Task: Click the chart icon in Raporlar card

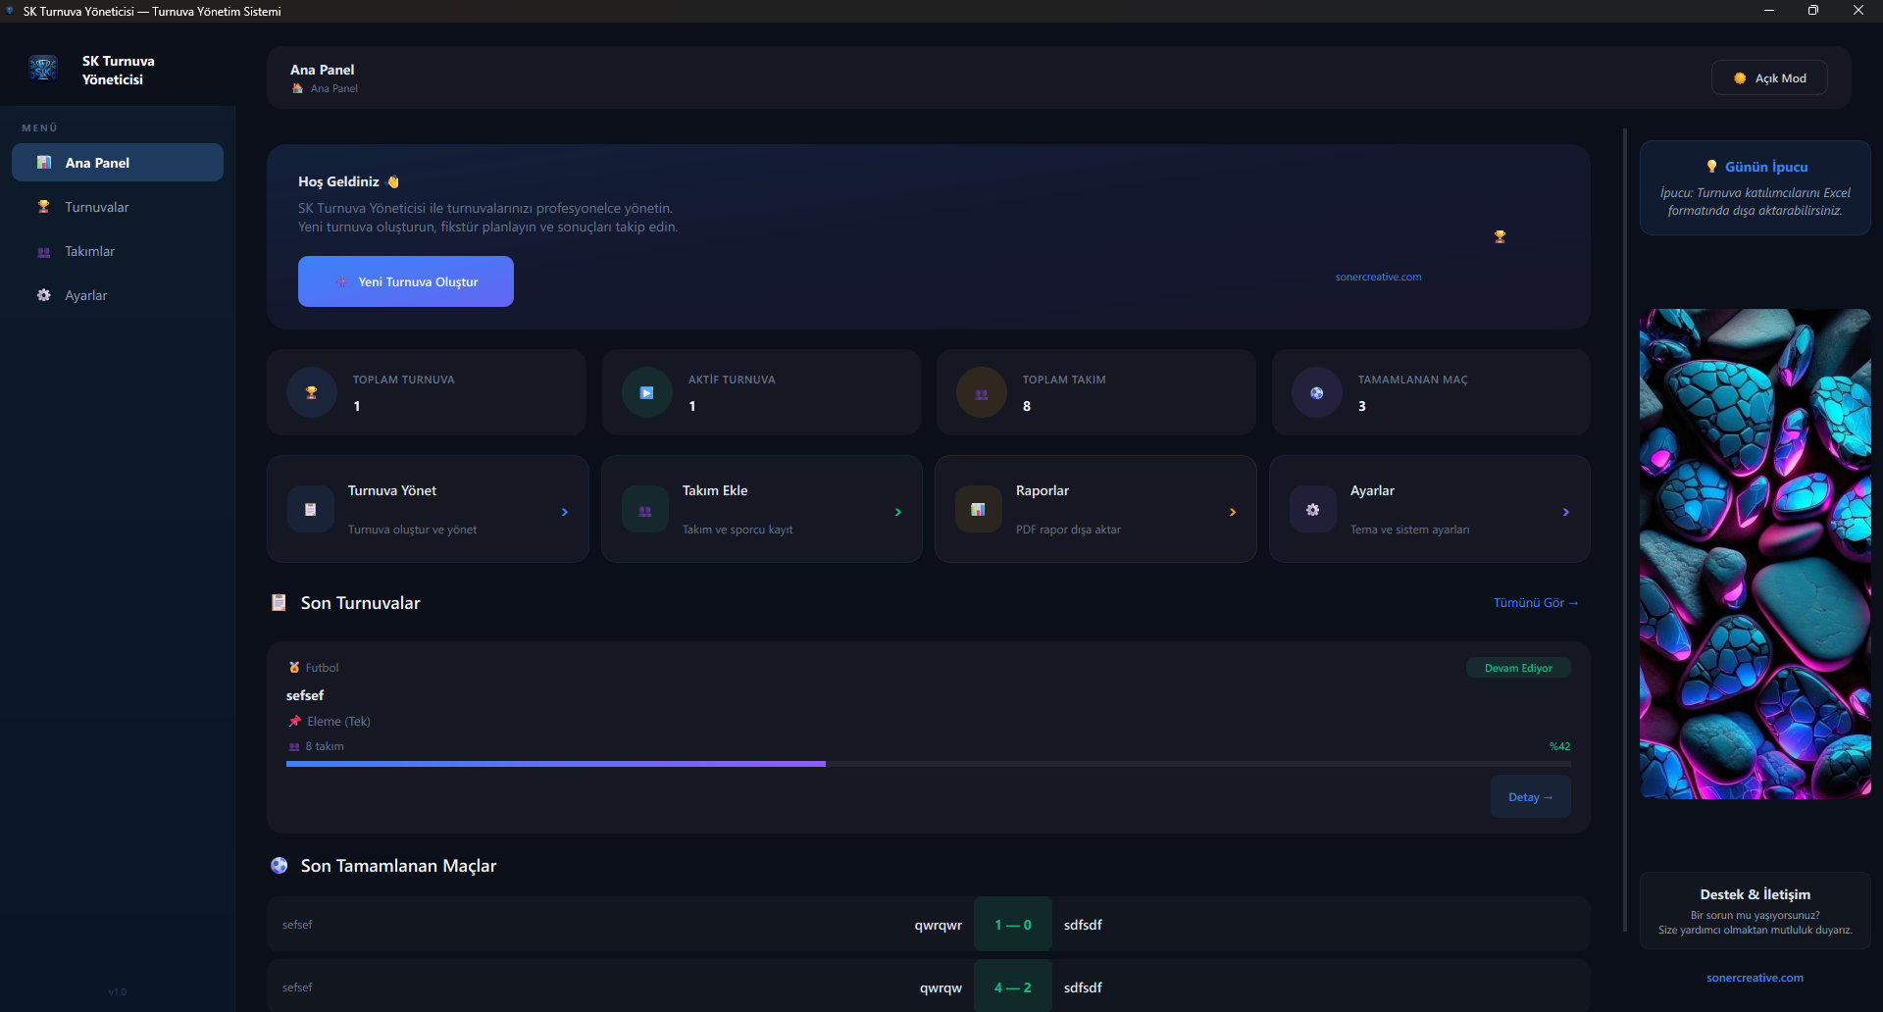Action: 978,510
